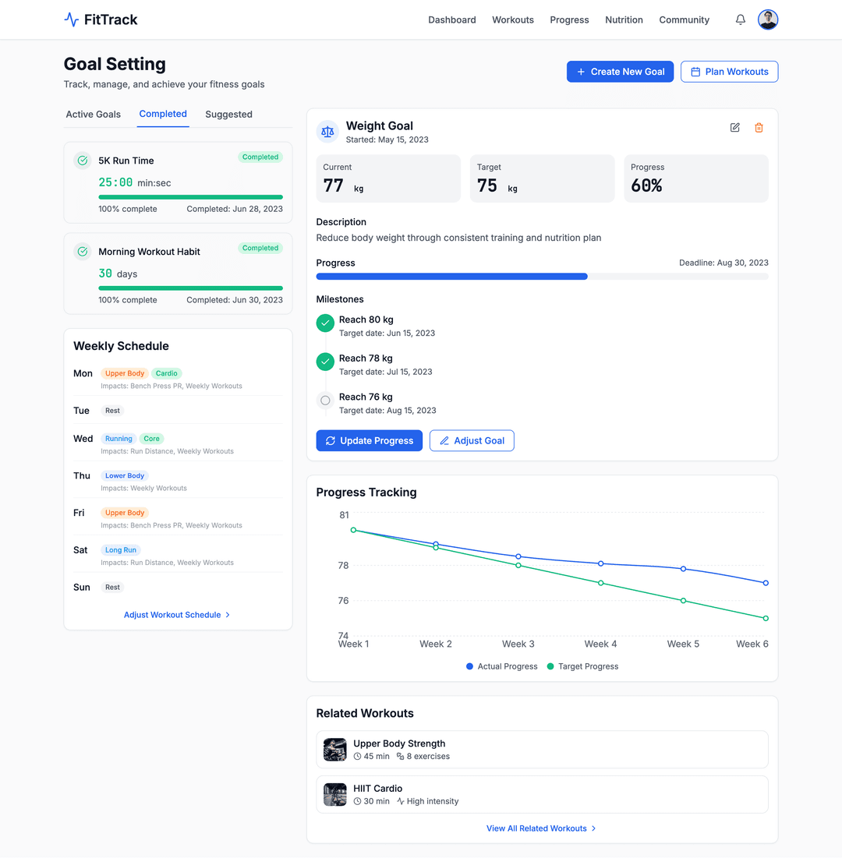Click the Morning Workout Habit check icon
Image resolution: width=842 pixels, height=858 pixels.
[x=82, y=252]
